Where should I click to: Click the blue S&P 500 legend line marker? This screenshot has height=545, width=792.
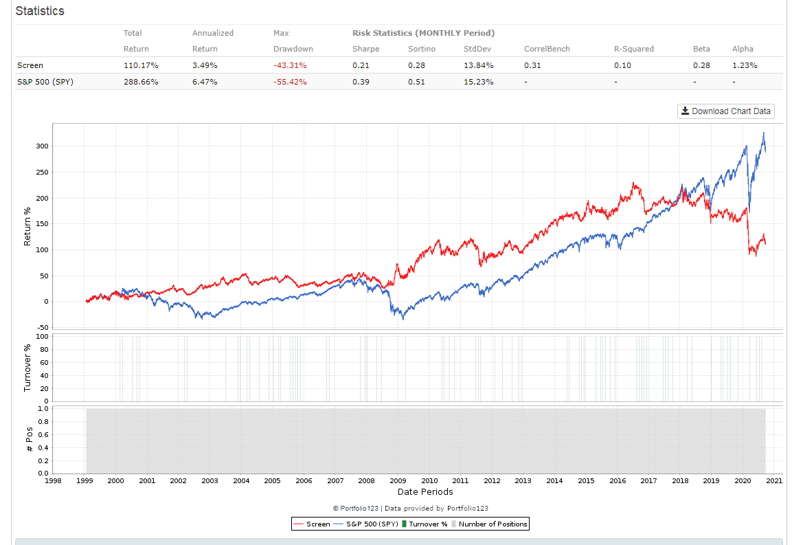tap(339, 524)
